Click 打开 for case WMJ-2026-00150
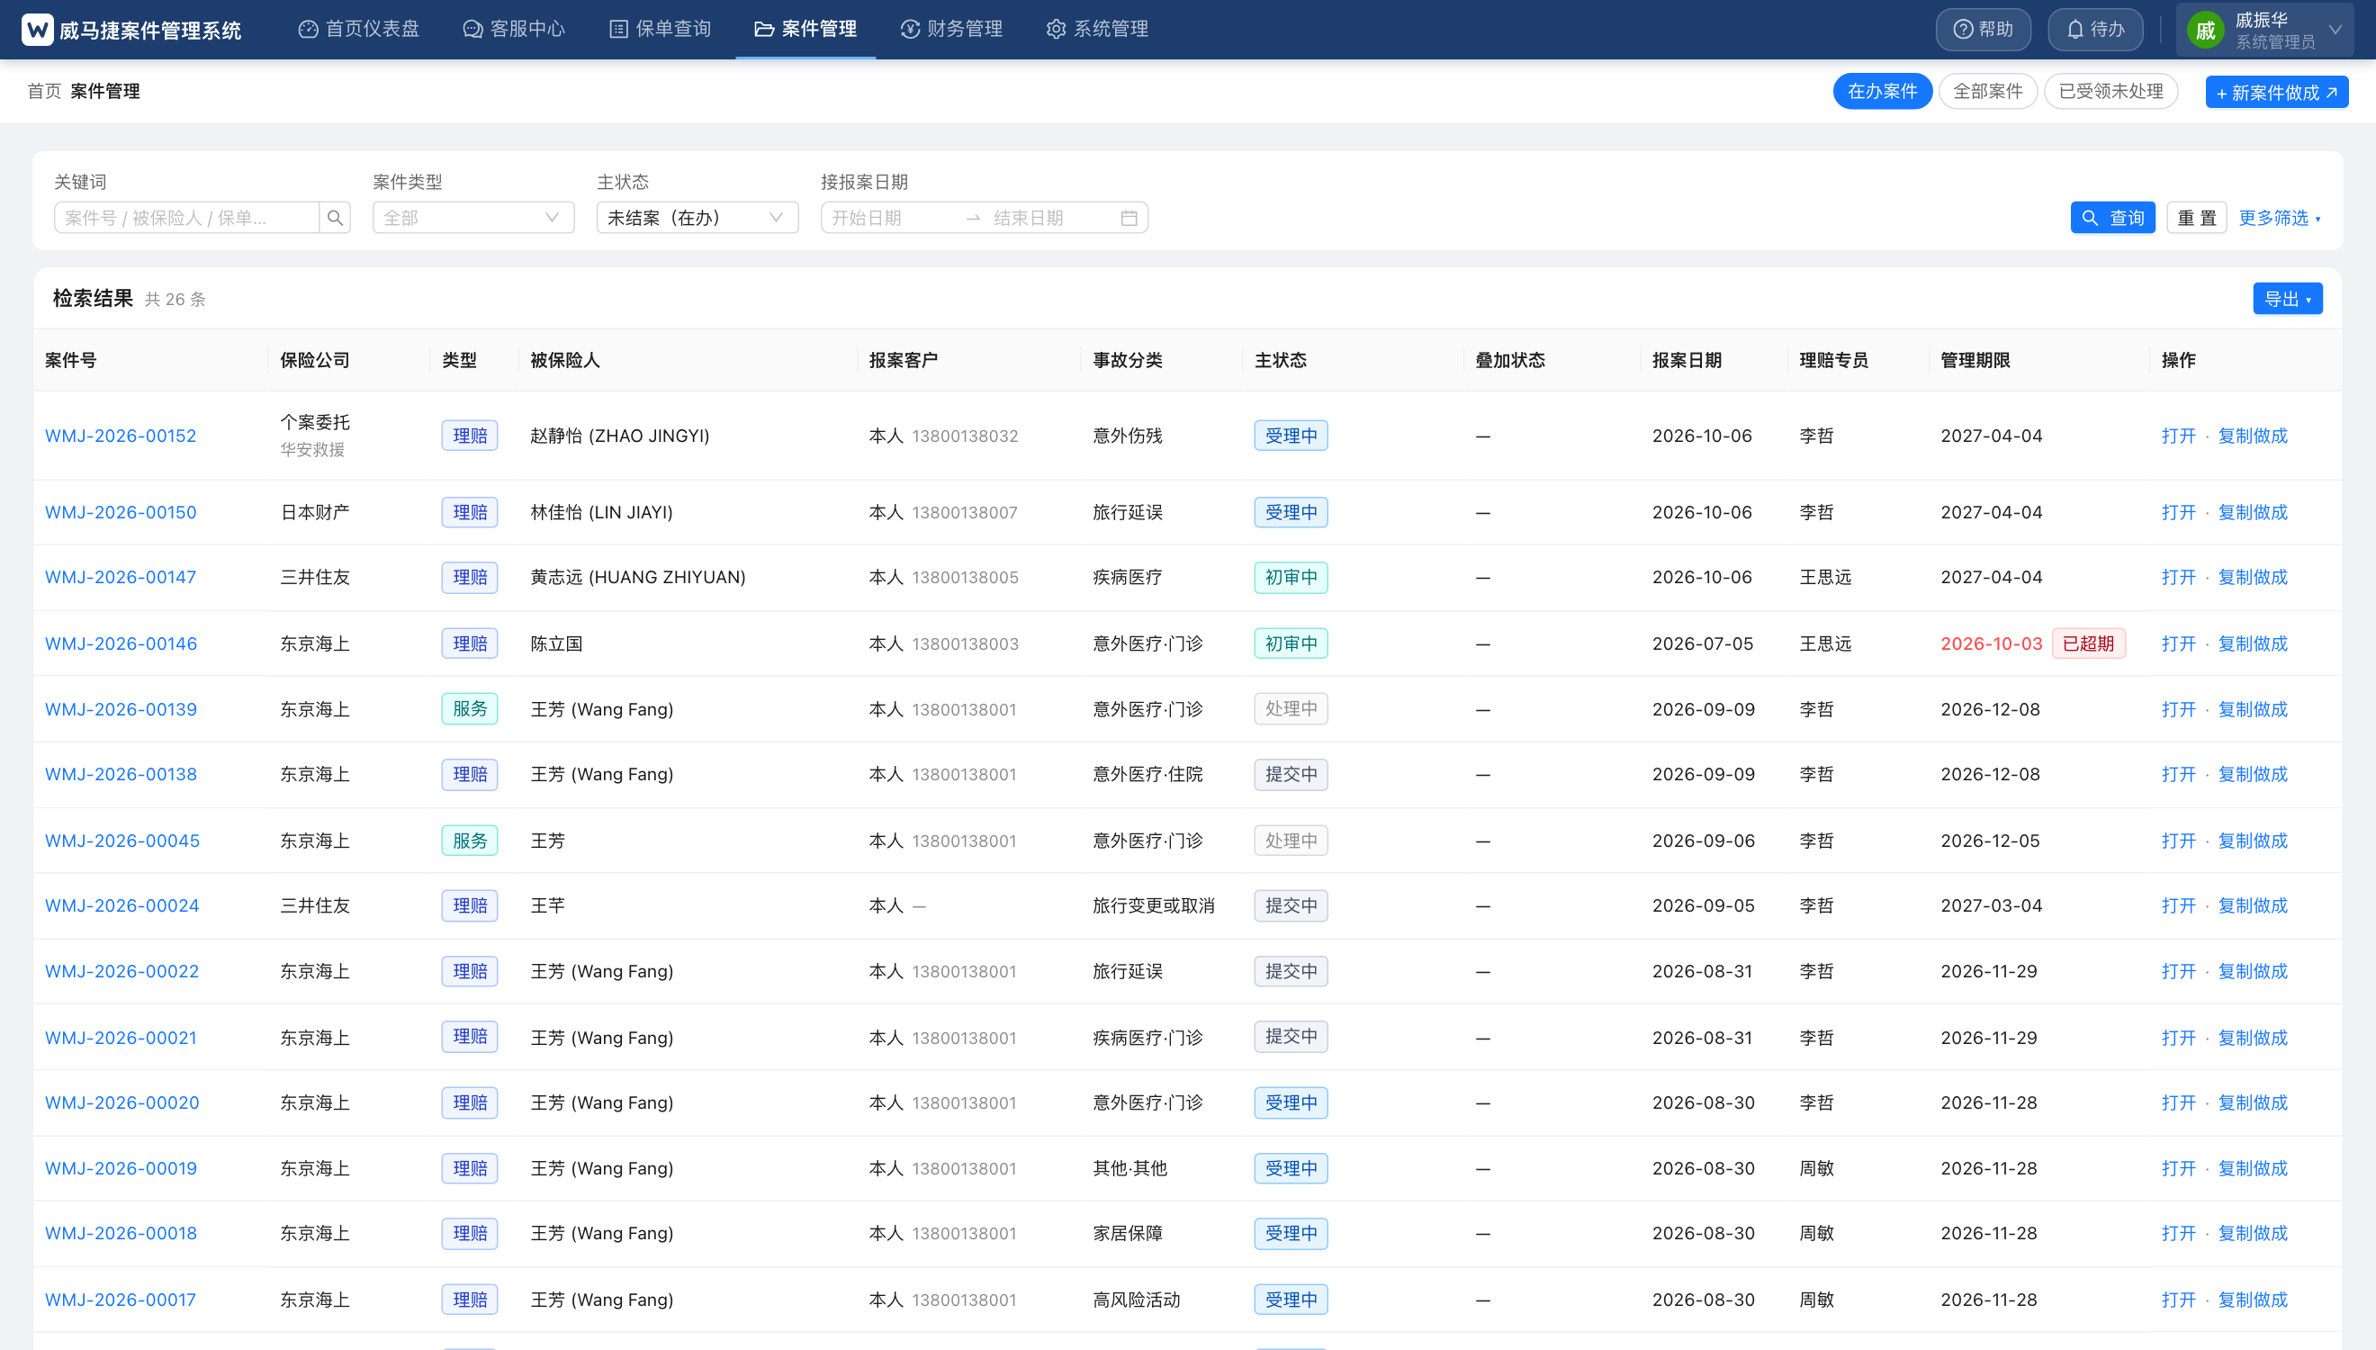The height and width of the screenshot is (1350, 2376). click(x=2178, y=513)
